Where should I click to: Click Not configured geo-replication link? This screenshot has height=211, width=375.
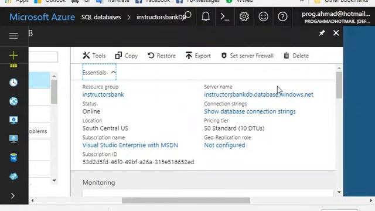tap(224, 145)
